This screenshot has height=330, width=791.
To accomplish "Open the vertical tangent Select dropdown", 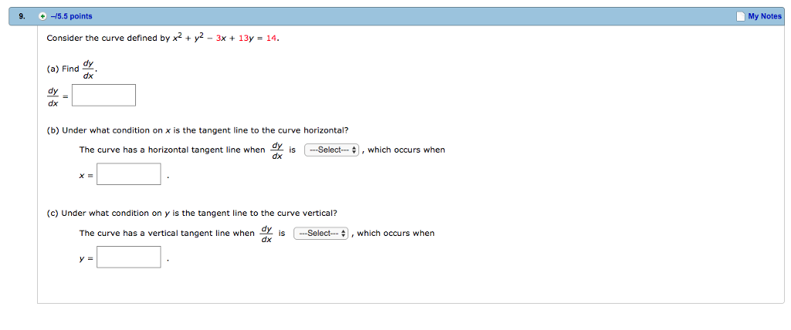I will coord(321,234).
